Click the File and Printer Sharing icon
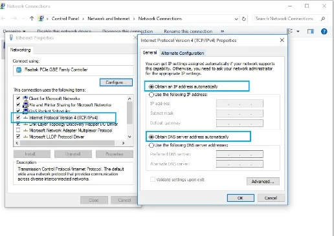The height and width of the screenshot is (236, 334). pyautogui.click(x=25, y=104)
